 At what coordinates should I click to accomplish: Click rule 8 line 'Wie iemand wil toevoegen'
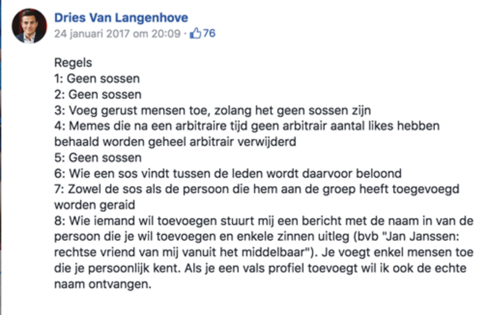click(264, 221)
